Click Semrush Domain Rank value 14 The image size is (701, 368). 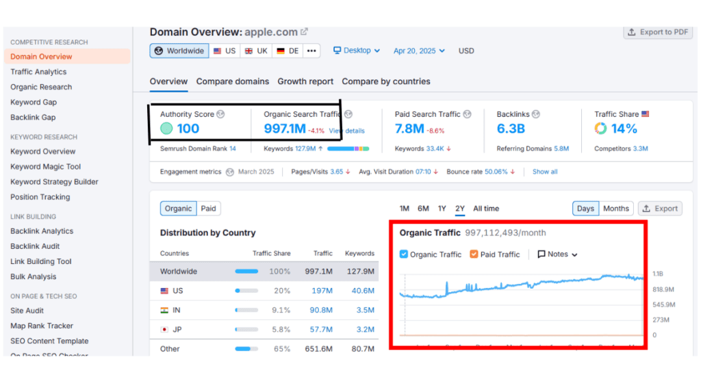pos(233,148)
